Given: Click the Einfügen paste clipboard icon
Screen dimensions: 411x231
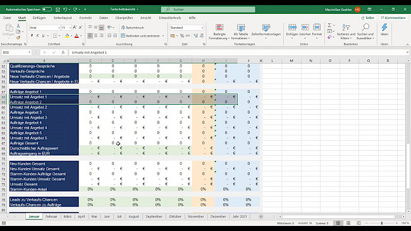Looking at the screenshot, I should [x=9, y=28].
